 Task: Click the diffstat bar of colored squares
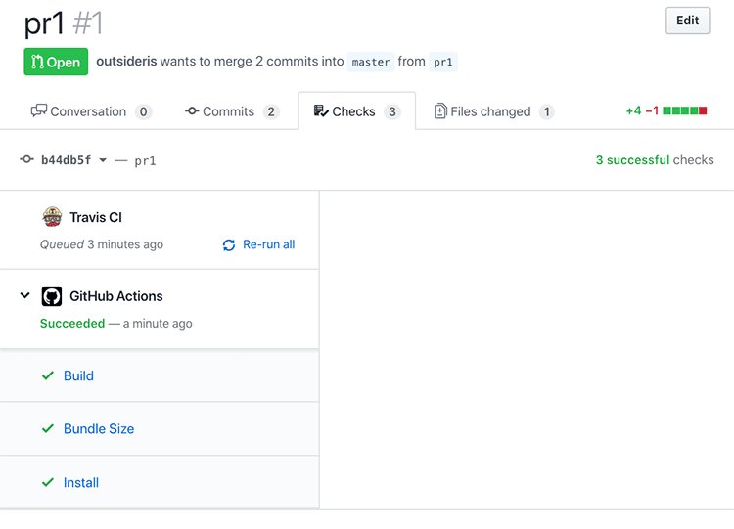pyautogui.click(x=685, y=110)
